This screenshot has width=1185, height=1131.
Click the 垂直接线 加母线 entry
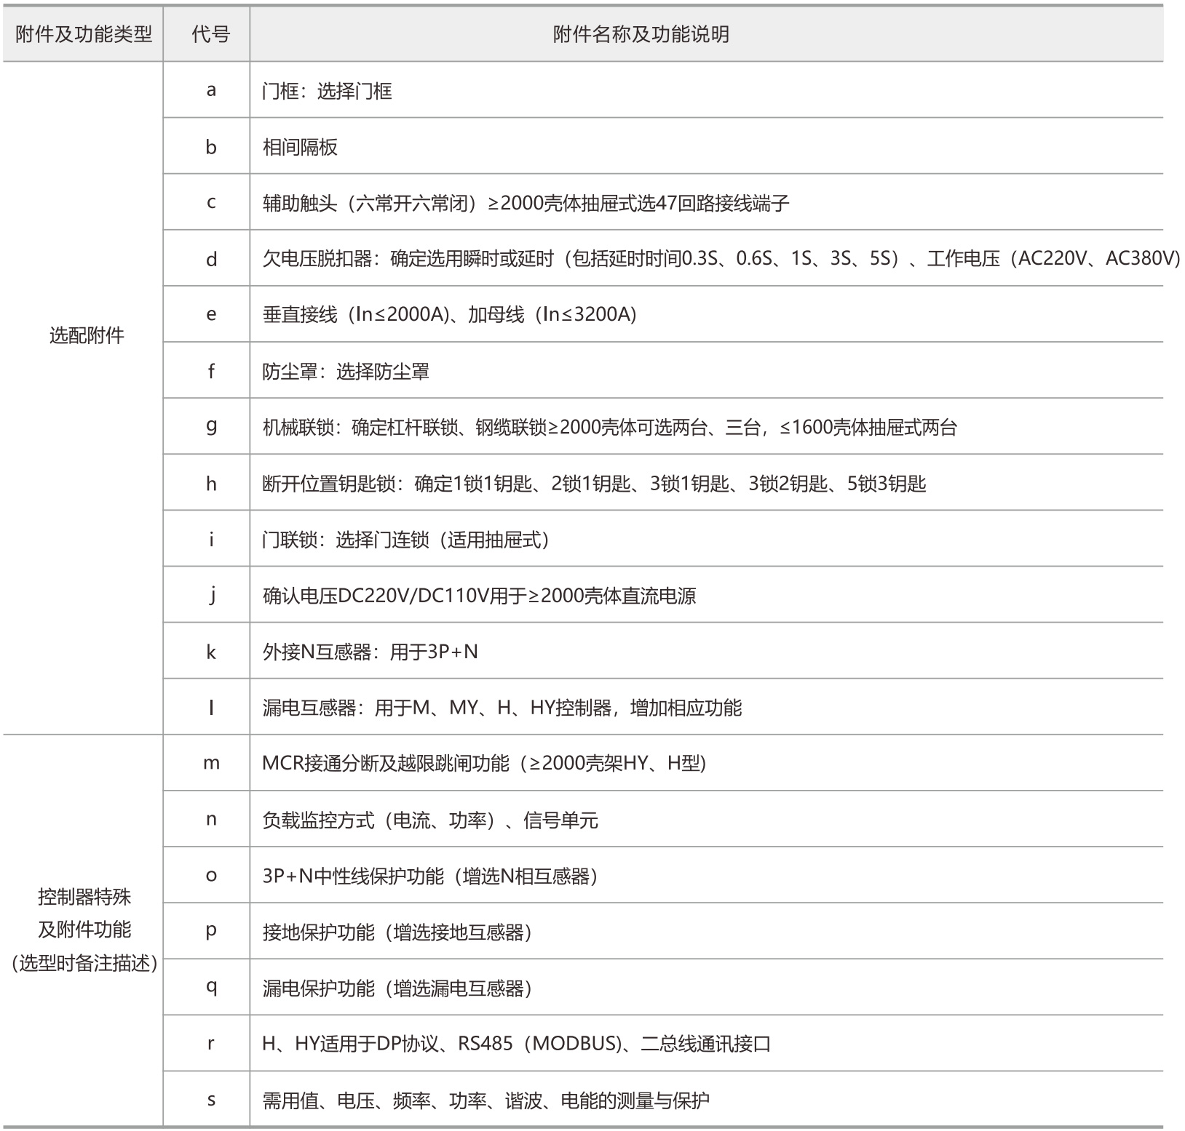449,314
